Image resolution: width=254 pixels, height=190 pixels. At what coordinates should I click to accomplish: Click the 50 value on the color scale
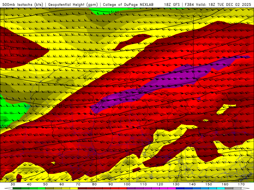(x=45, y=184)
